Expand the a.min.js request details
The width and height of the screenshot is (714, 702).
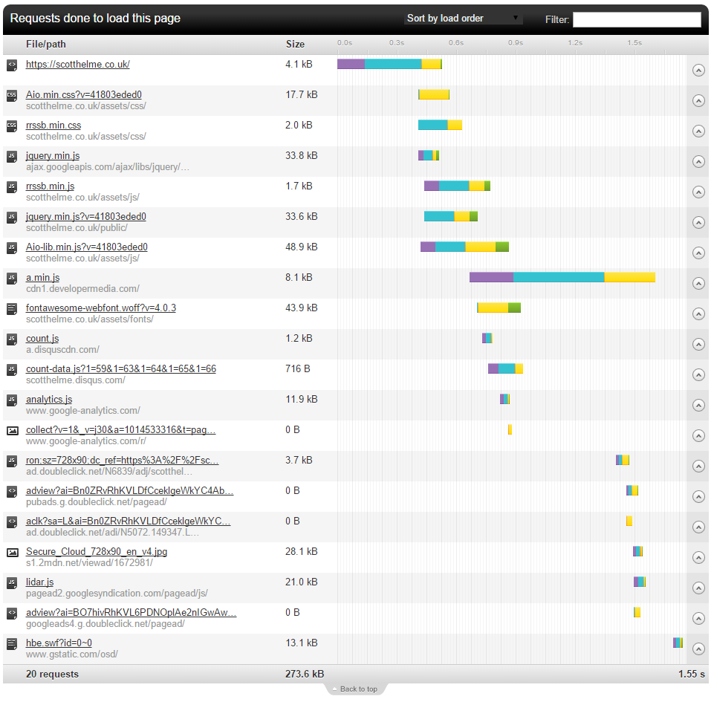(698, 283)
